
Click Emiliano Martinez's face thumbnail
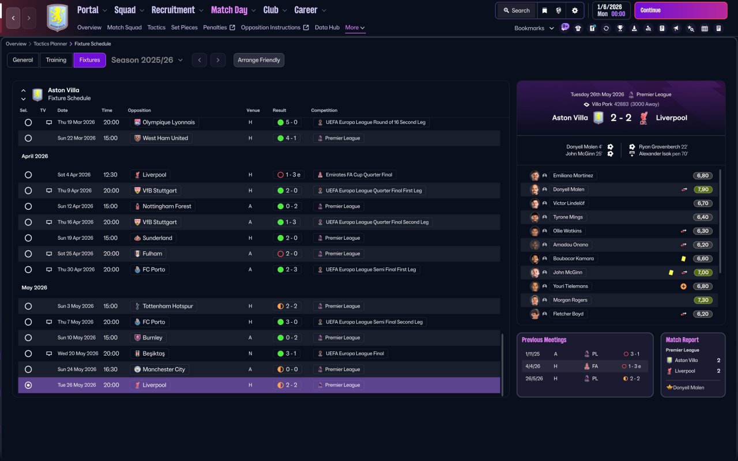pos(535,176)
